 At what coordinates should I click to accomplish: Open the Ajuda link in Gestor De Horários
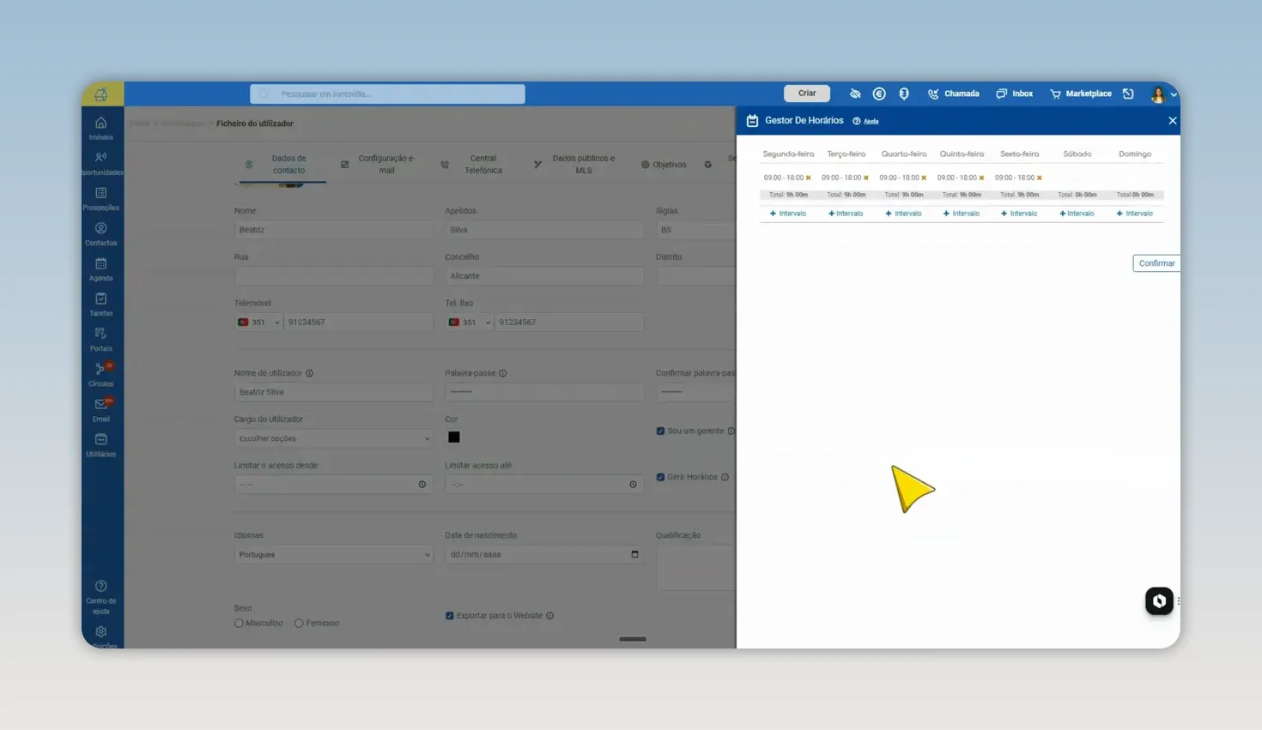[871, 121]
